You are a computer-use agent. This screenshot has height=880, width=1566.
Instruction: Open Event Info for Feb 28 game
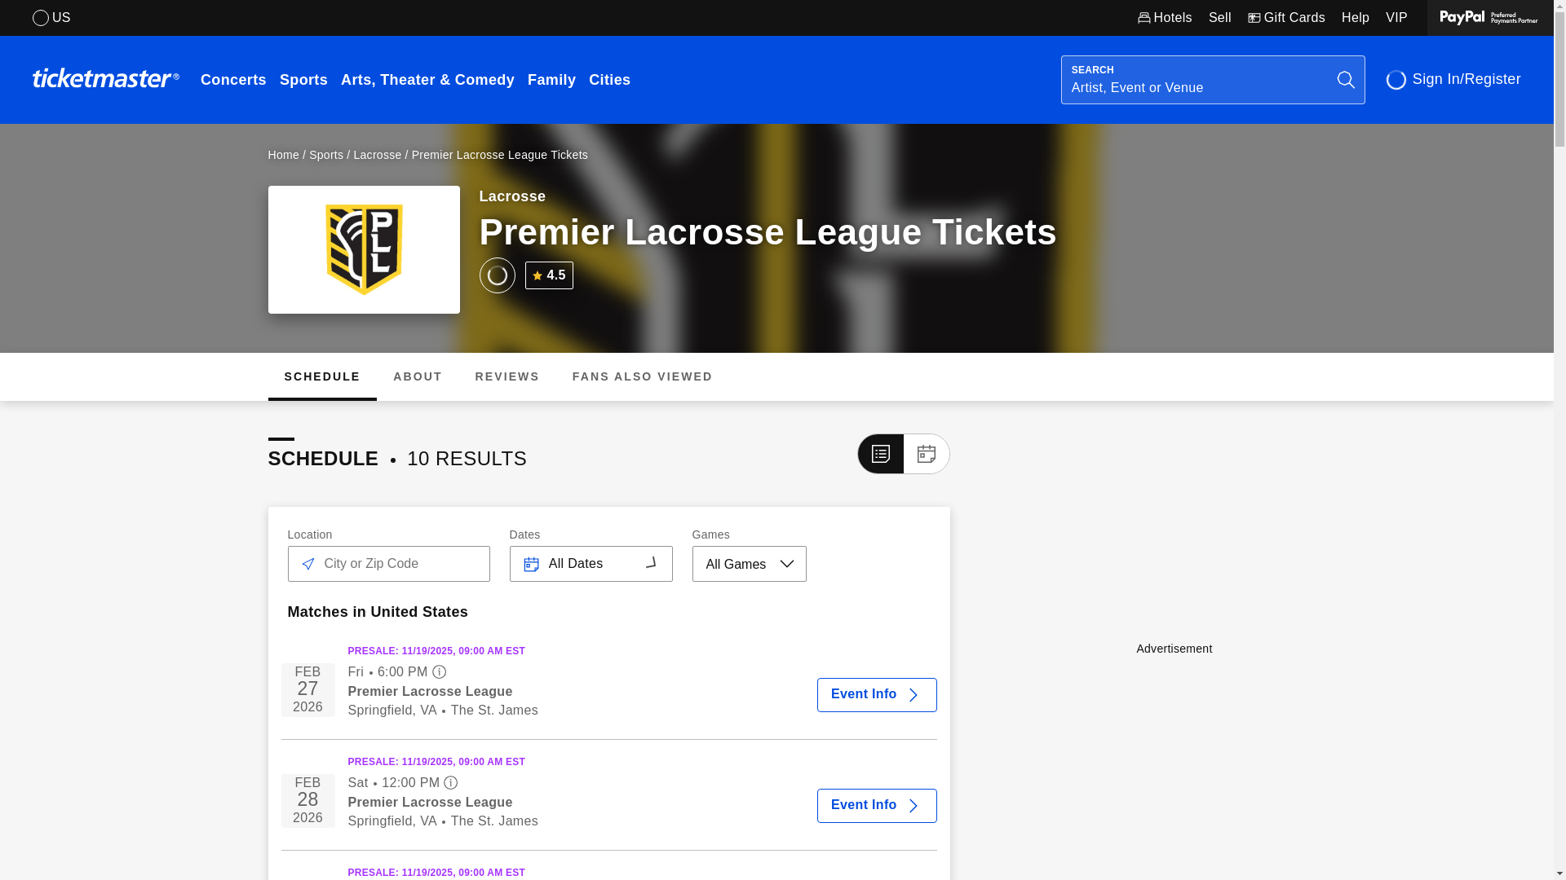(x=877, y=806)
